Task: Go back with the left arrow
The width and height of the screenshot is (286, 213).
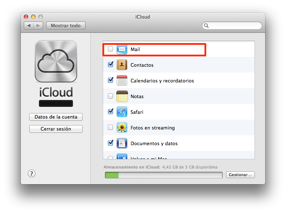Action: pyautogui.click(x=29, y=26)
